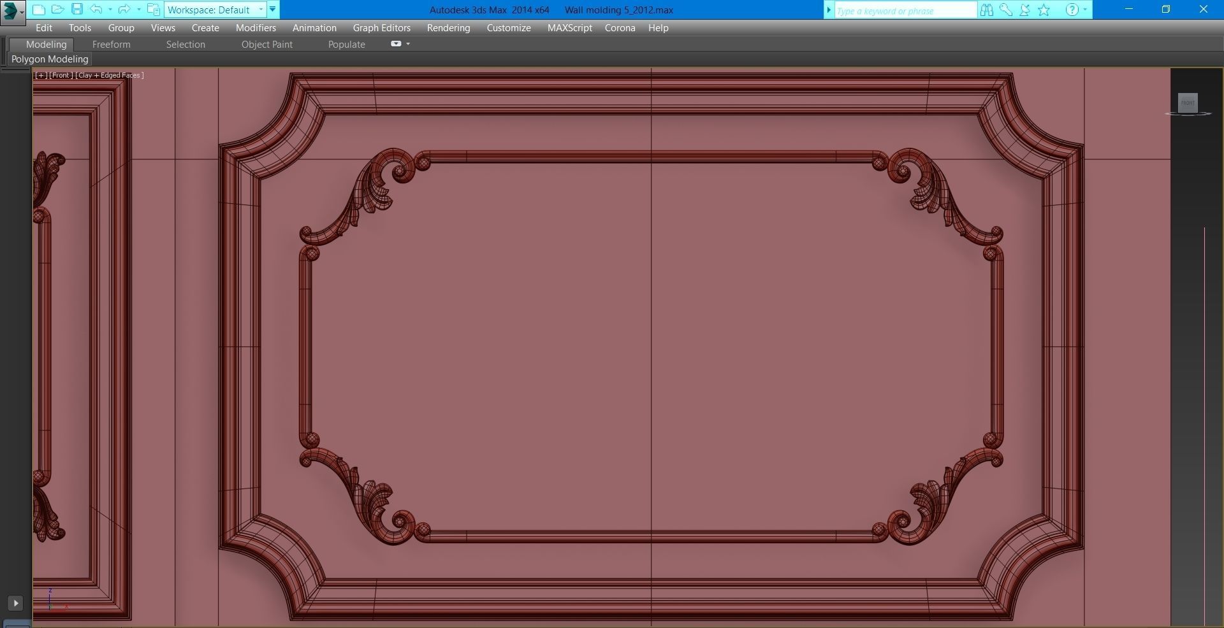Click the Clay + Edged Faces shading label
The height and width of the screenshot is (628, 1224).
pyautogui.click(x=110, y=75)
